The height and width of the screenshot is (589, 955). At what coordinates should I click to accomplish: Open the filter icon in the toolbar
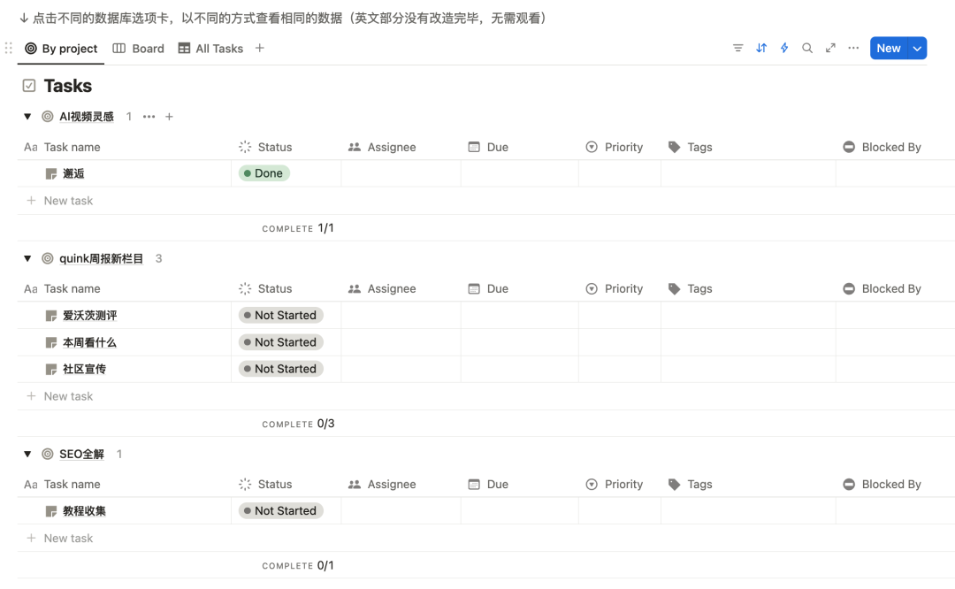coord(737,48)
